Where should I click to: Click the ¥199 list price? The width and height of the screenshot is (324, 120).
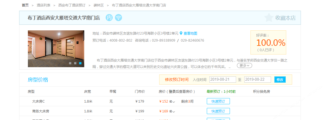pos(140,111)
